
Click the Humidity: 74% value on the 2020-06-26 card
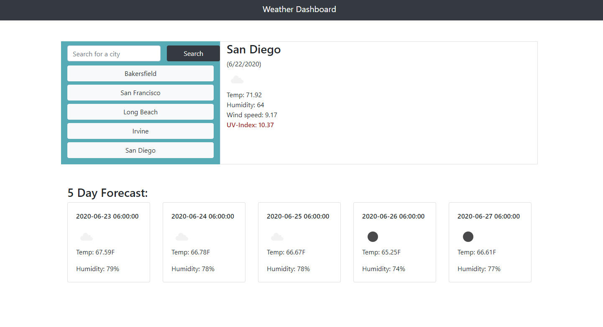coord(383,269)
